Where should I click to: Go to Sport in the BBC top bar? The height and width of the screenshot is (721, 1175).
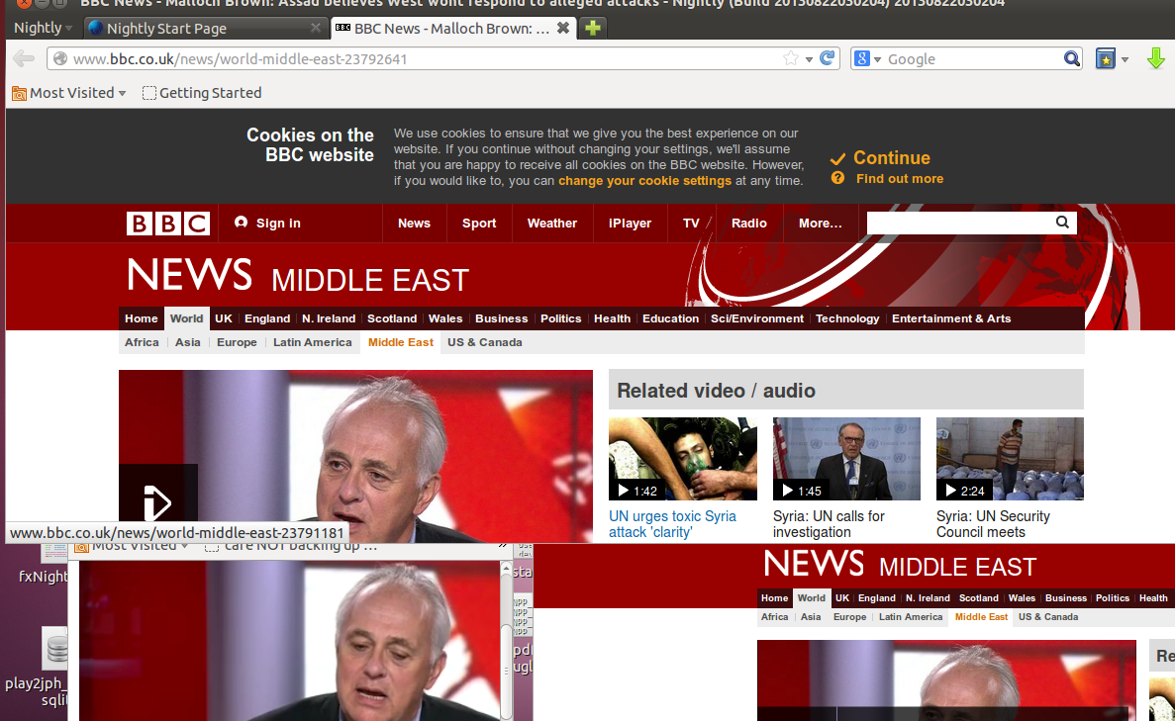(x=479, y=224)
